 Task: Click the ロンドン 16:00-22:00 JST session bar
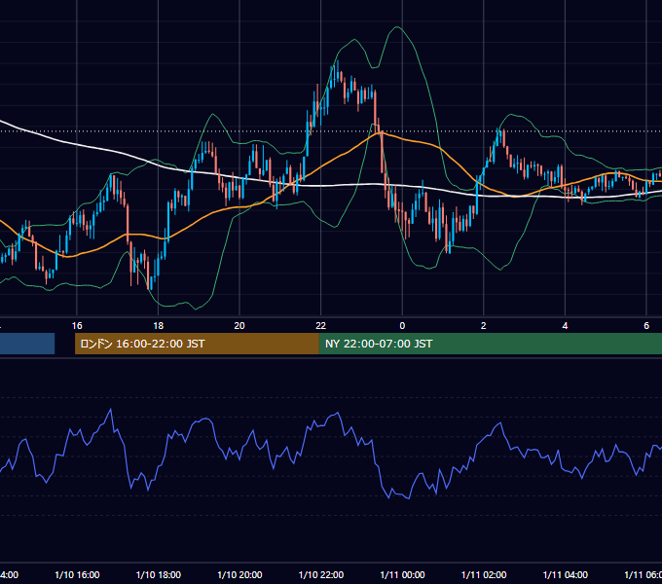tap(197, 344)
